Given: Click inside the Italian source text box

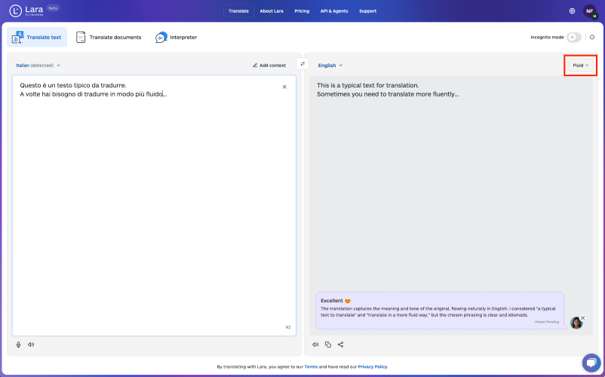Looking at the screenshot, I should coord(154,205).
